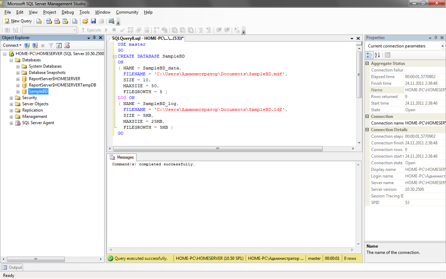This screenshot has width=446, height=279.
Task: Click the Object Explorer script icon with red mark
Action: tap(67, 45)
